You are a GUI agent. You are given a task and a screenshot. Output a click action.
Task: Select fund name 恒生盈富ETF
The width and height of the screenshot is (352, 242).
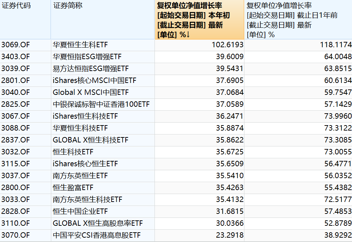(x=73, y=188)
